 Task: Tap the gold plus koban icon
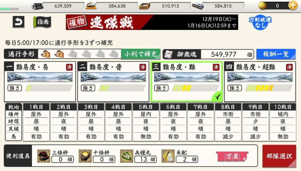pos(293,6)
